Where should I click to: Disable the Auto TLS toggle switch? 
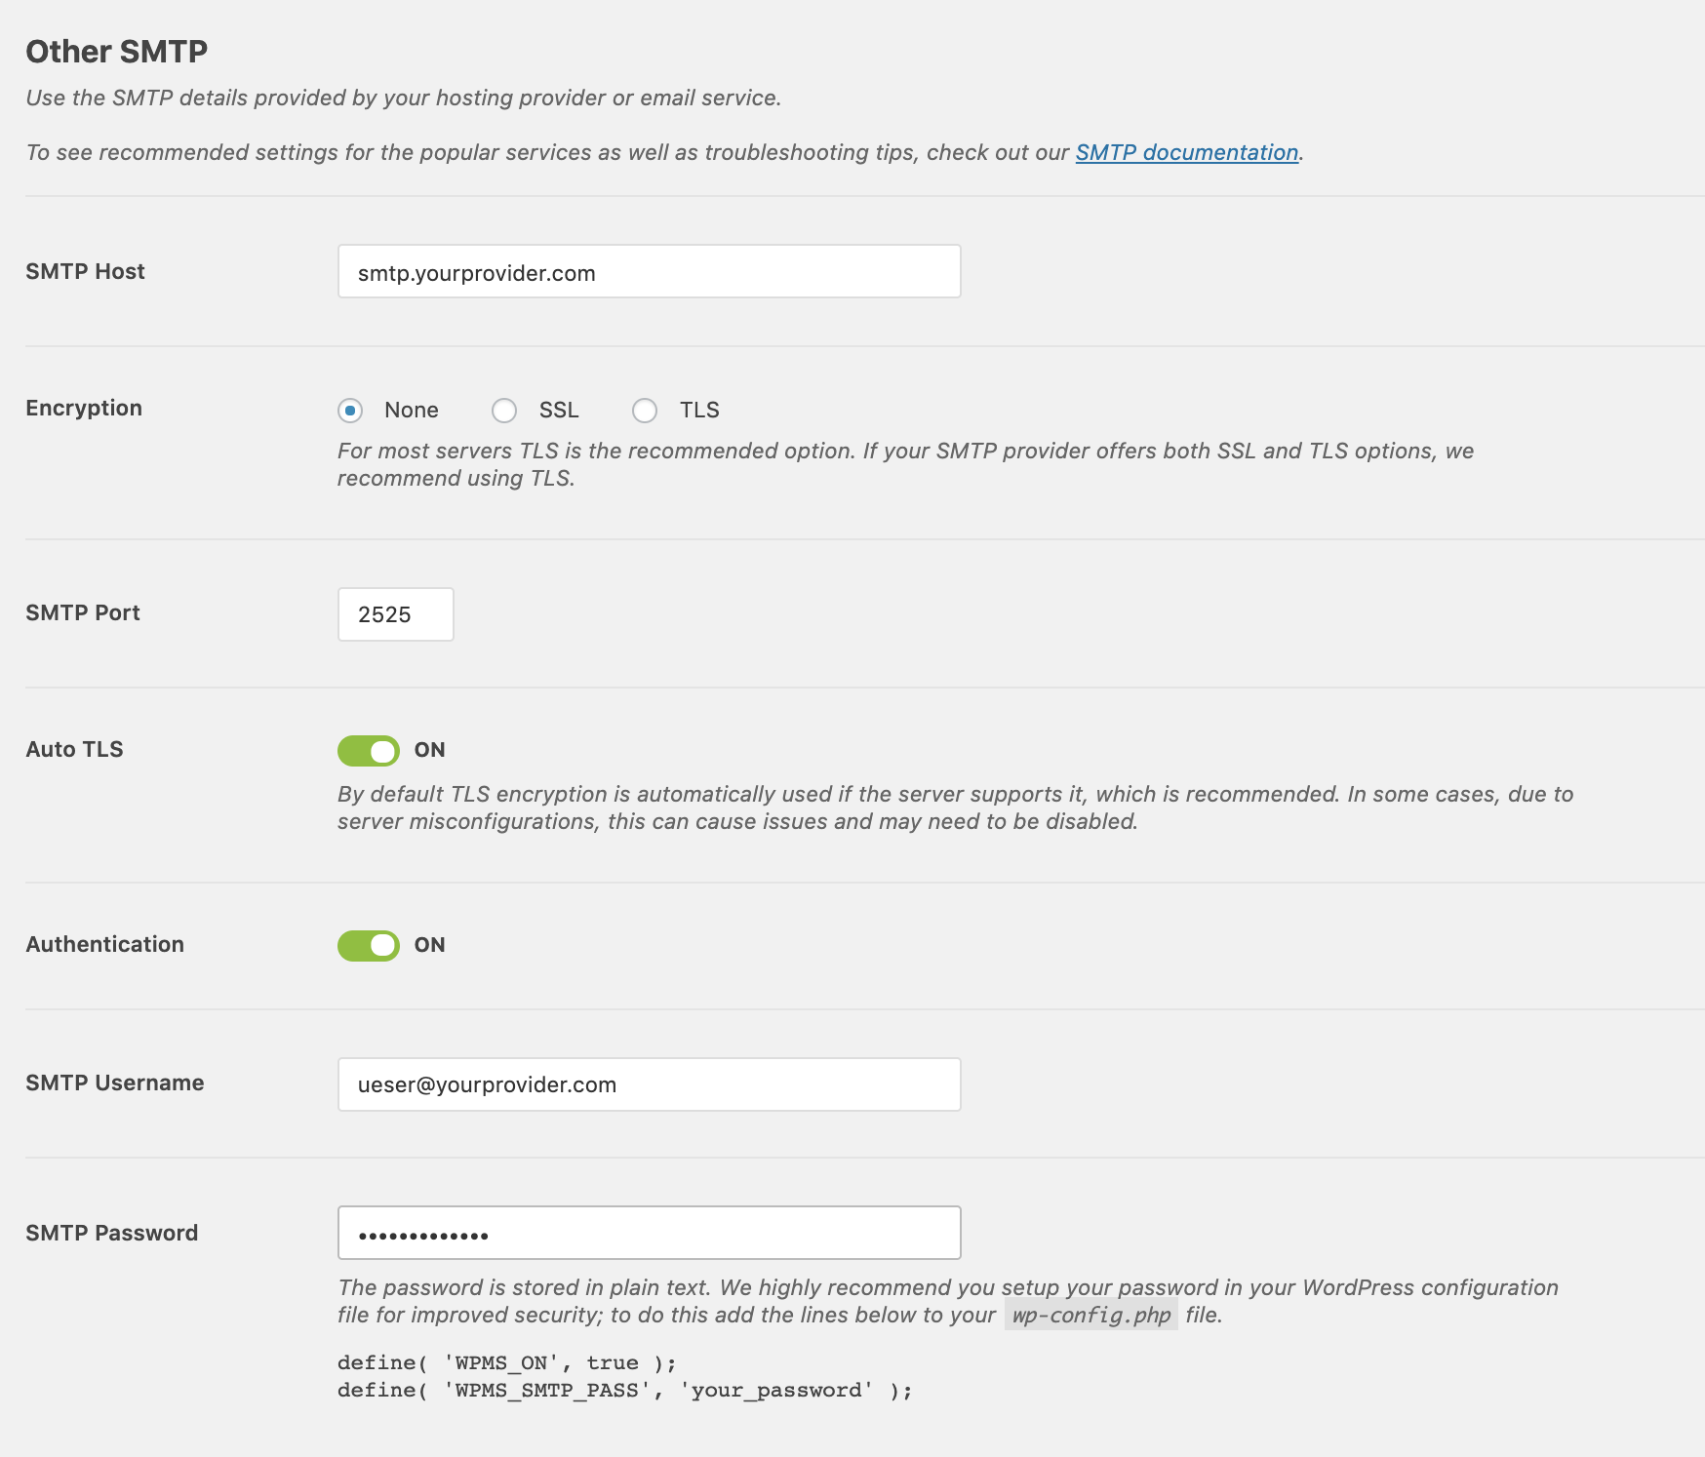369,751
